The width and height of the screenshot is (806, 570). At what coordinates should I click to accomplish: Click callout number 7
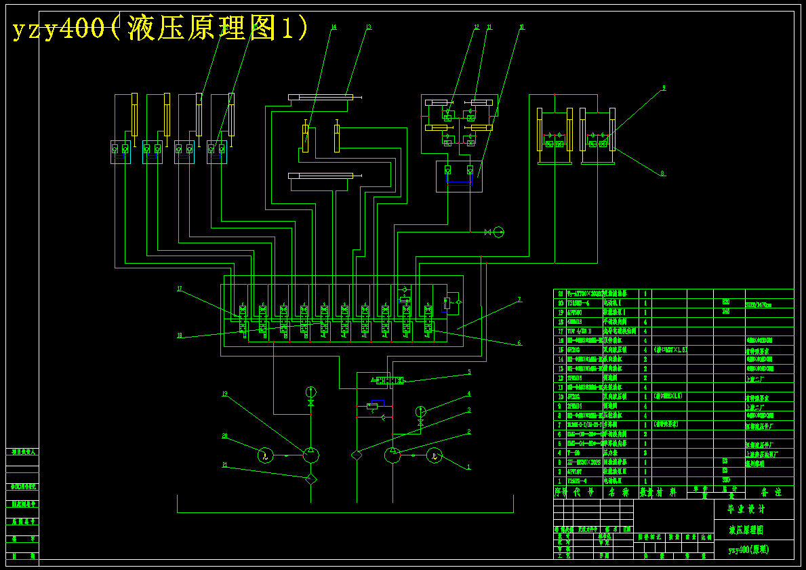(520, 299)
